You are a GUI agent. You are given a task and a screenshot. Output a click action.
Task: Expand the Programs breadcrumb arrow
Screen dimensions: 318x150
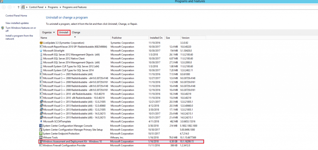60,7
